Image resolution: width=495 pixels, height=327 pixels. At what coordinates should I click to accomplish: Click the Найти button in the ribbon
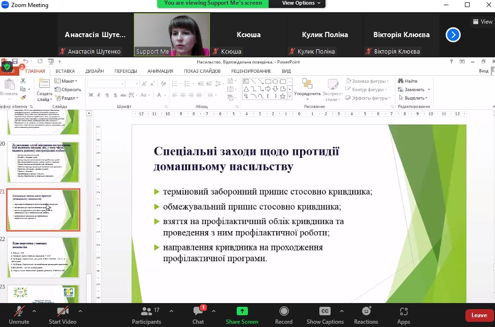tap(408, 81)
